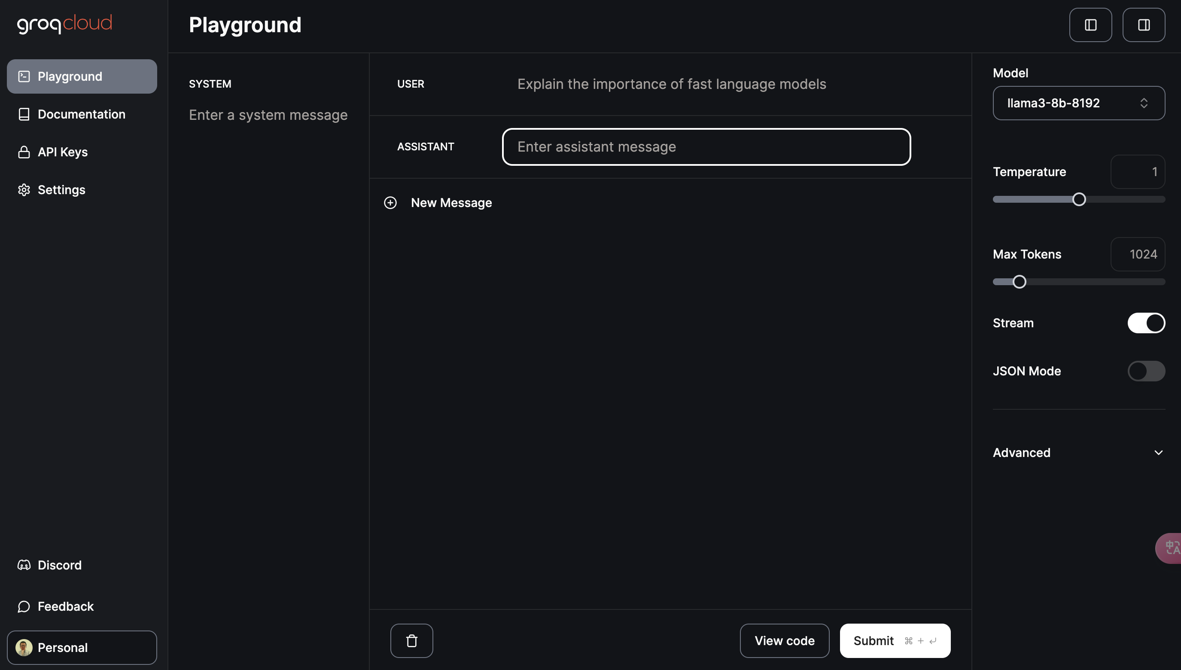Go to the Documentation page
Screen dimensions: 1181x670
coord(82,114)
